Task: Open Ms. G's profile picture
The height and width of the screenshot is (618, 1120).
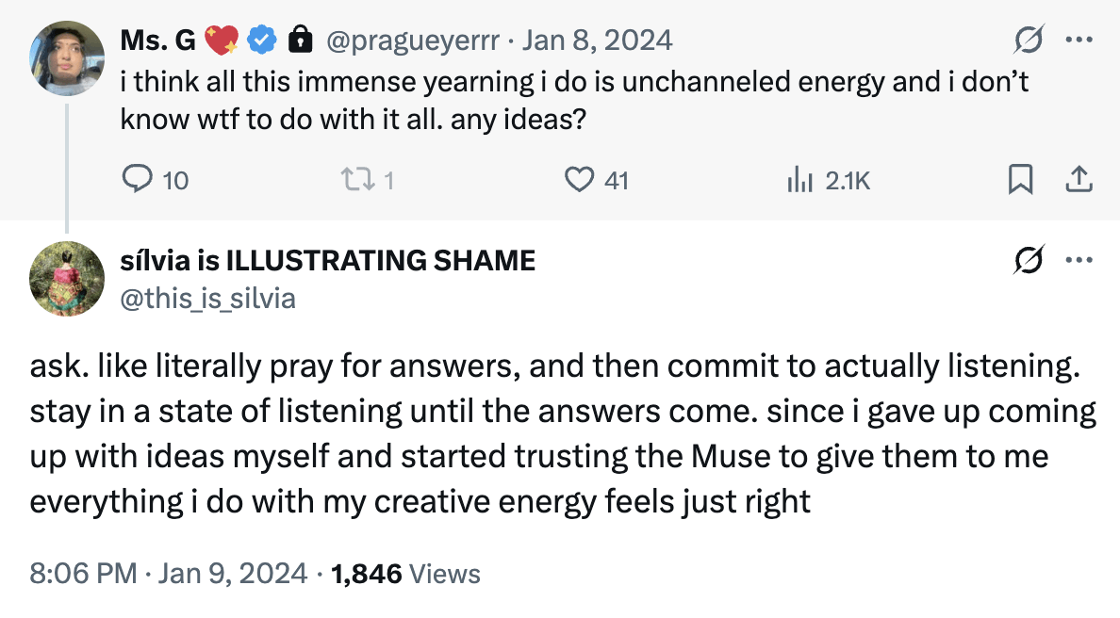Action: coord(66,58)
